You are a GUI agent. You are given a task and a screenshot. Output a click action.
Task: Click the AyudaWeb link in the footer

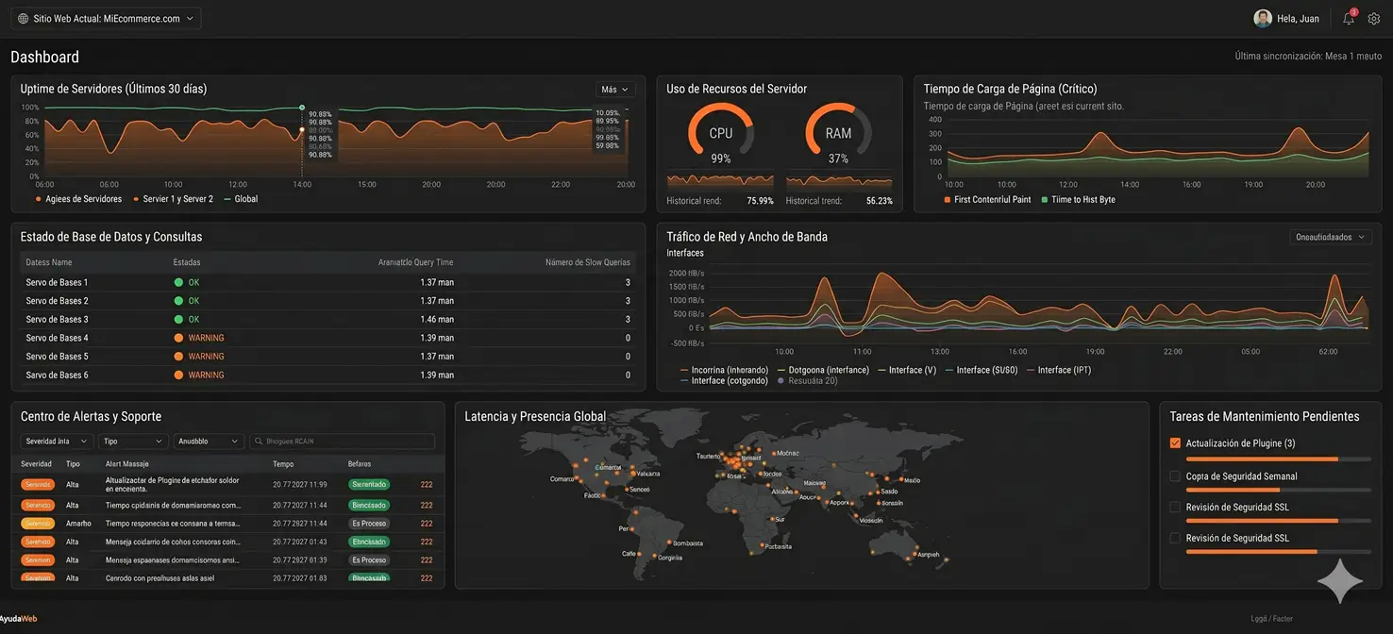point(18,619)
